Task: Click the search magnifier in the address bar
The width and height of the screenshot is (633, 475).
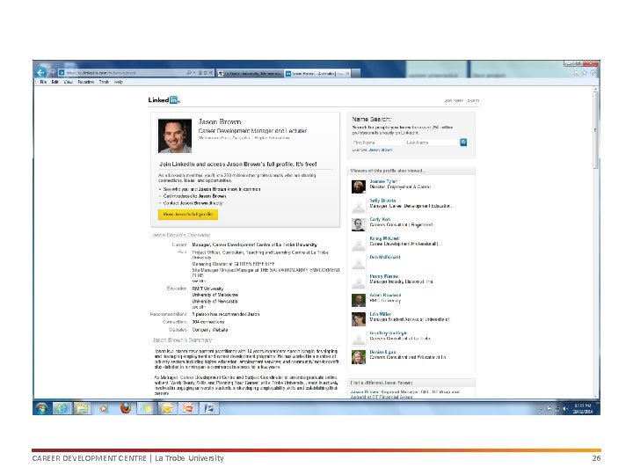Action: tap(189, 73)
